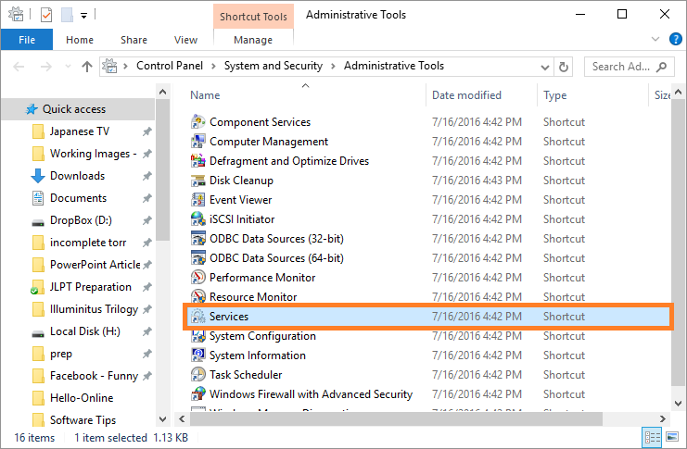Click the Downloads arrow icon in sidebar

tap(38, 176)
